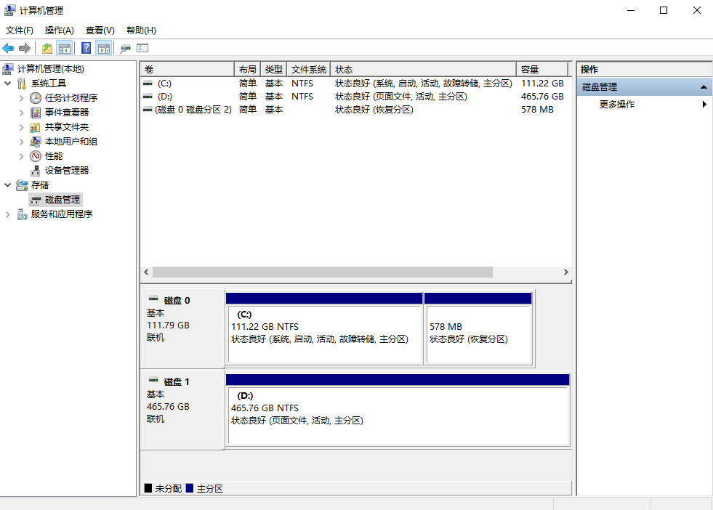Open the 查看(V) menu

pos(100,30)
